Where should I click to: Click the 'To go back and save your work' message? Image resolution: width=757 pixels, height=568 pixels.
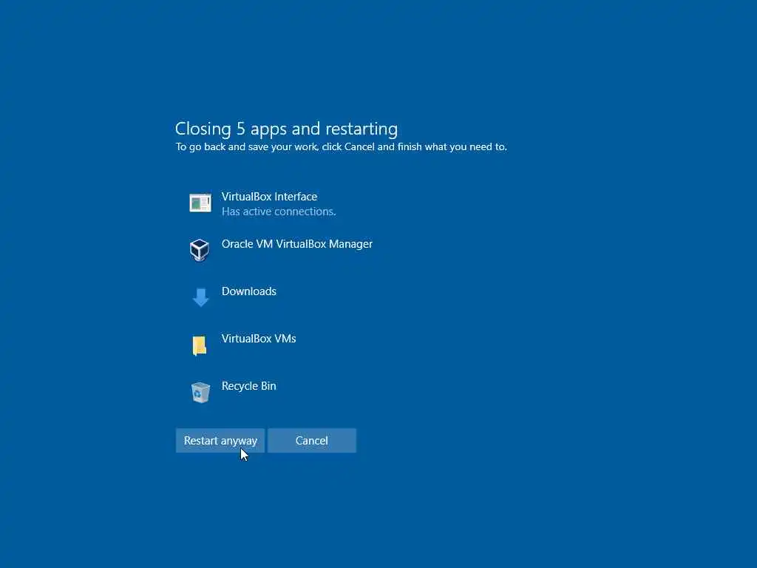(342, 147)
